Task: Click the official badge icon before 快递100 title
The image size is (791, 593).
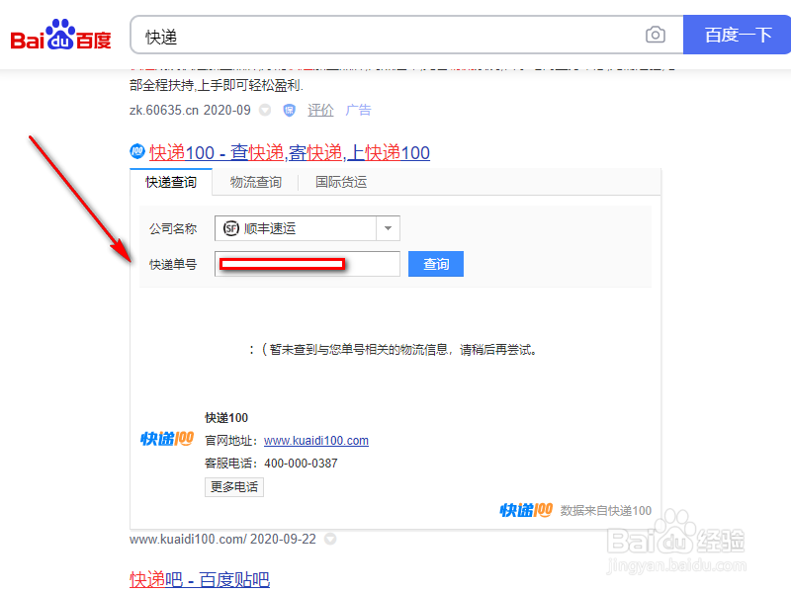Action: click(x=136, y=152)
